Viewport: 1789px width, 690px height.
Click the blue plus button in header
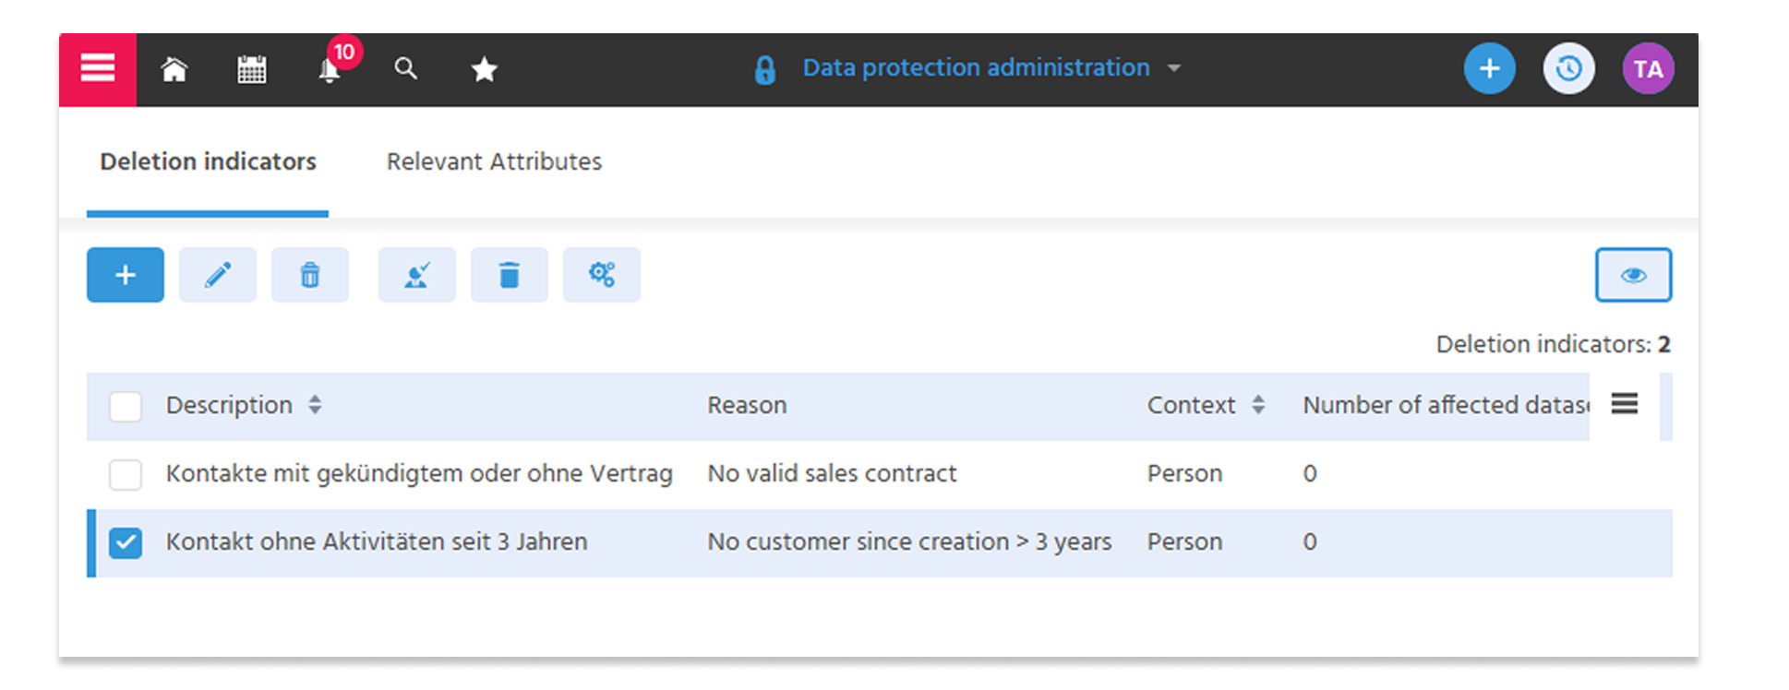pyautogui.click(x=1489, y=68)
